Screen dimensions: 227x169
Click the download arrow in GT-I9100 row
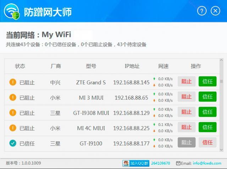(154, 146)
